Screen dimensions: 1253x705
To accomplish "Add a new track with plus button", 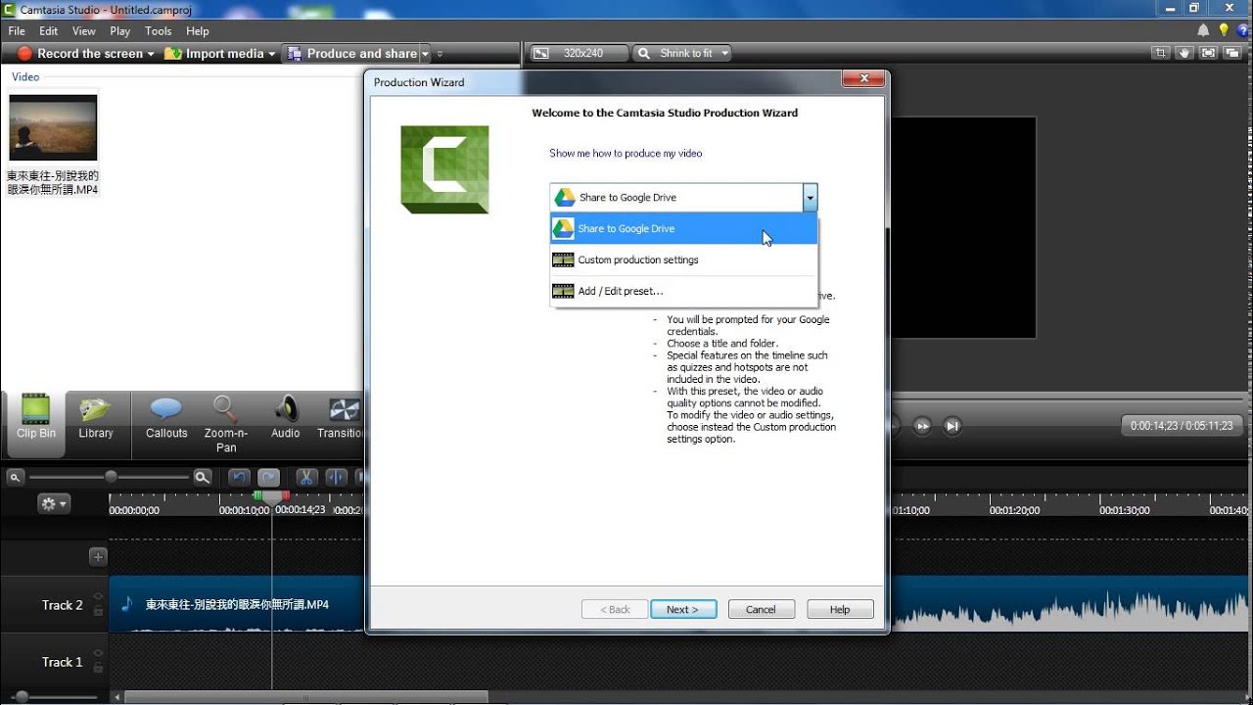I will point(98,557).
